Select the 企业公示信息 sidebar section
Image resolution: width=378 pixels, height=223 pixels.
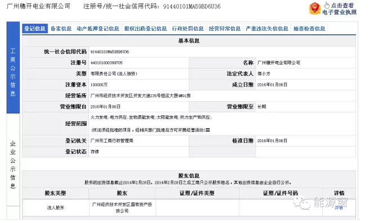pyautogui.click(x=13, y=165)
